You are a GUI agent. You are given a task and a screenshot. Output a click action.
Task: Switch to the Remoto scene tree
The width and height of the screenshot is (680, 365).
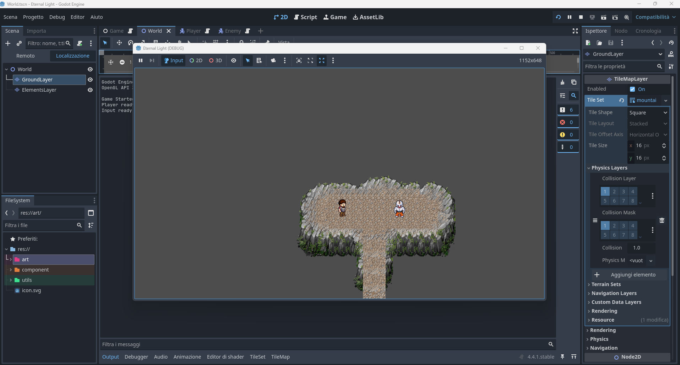point(26,56)
